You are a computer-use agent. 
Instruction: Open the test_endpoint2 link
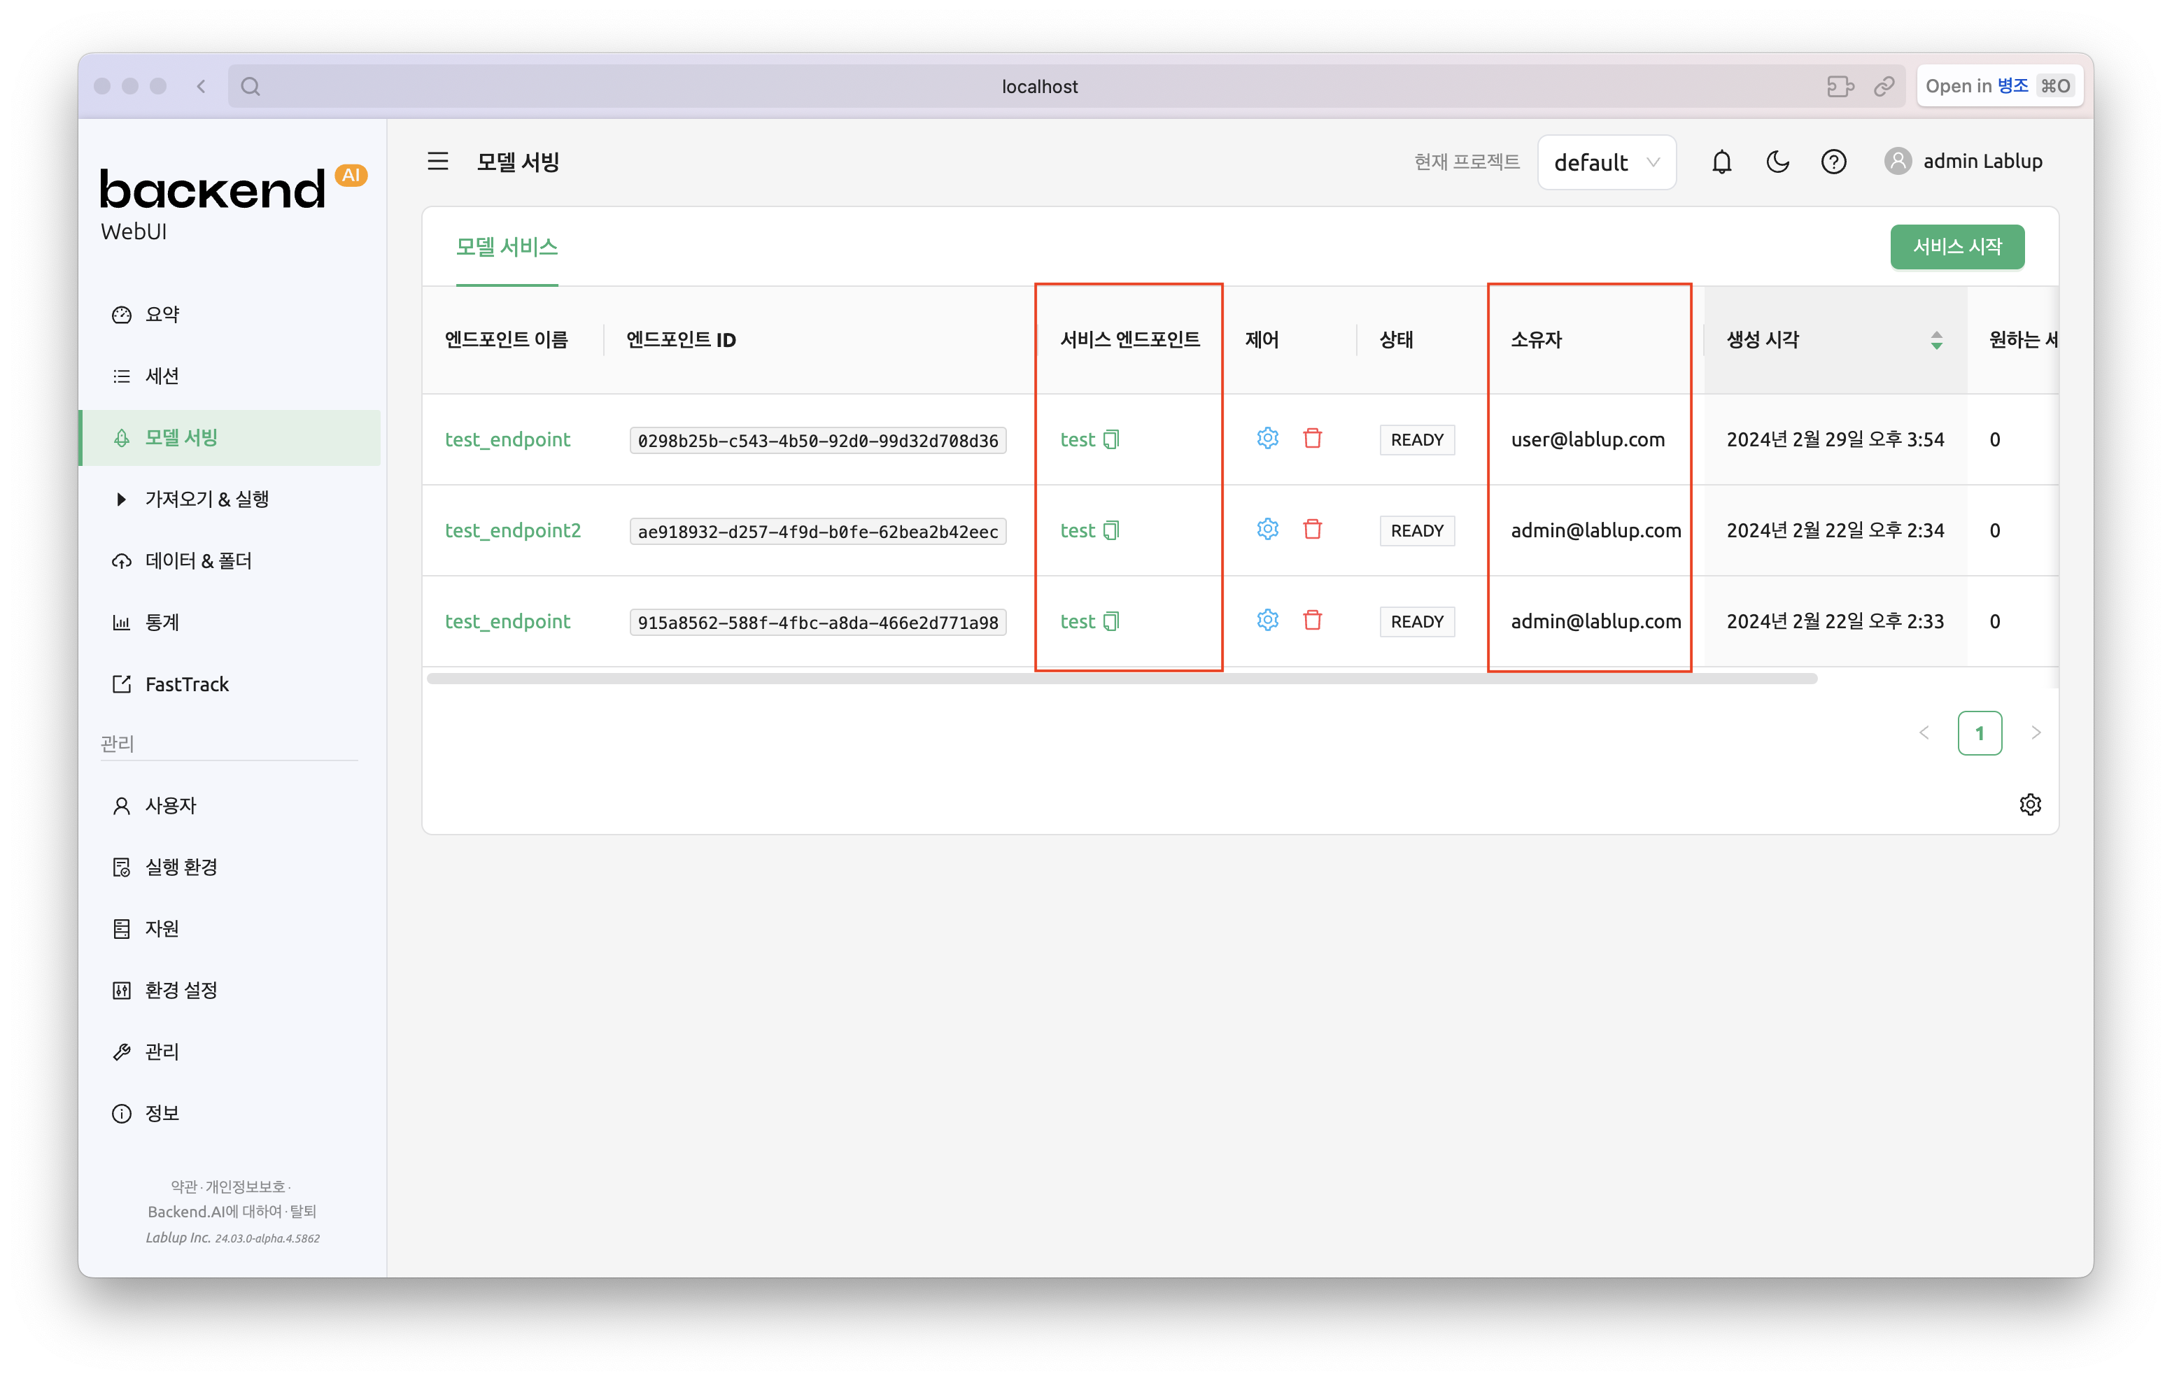512,530
